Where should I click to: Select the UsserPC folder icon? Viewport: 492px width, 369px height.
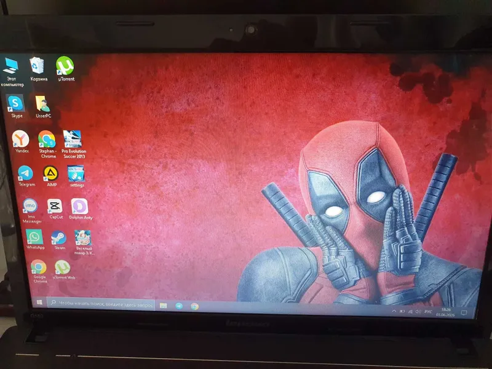tap(43, 106)
